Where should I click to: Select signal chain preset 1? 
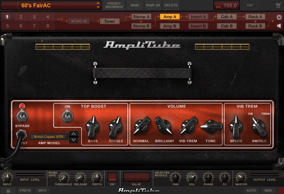tap(7, 17)
